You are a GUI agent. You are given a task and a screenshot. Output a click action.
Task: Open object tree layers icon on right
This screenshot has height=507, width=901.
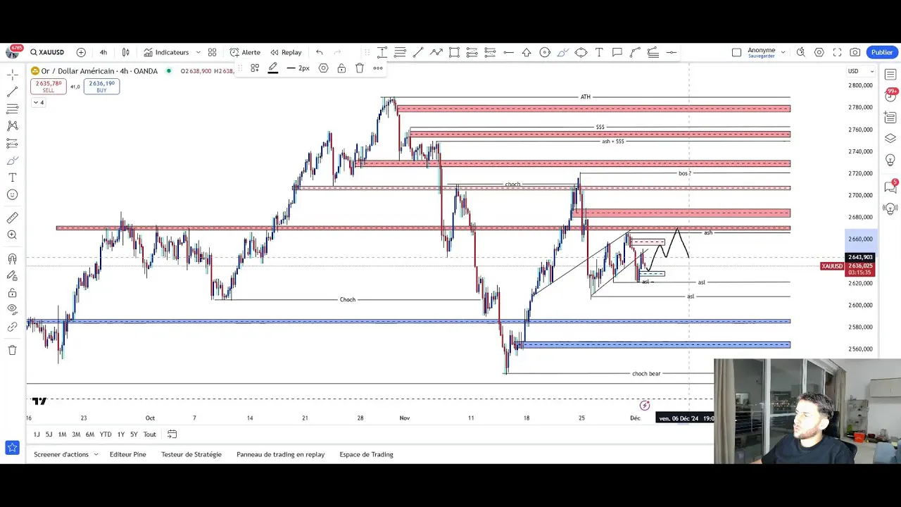[890, 139]
